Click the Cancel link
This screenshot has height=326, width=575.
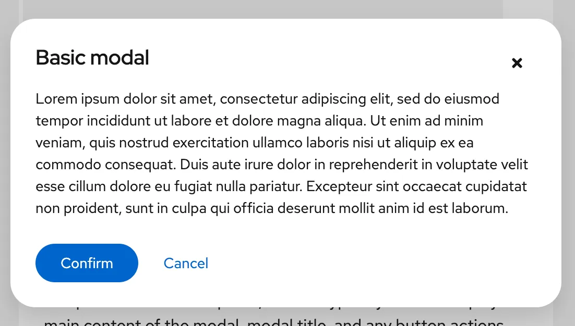[186, 263]
